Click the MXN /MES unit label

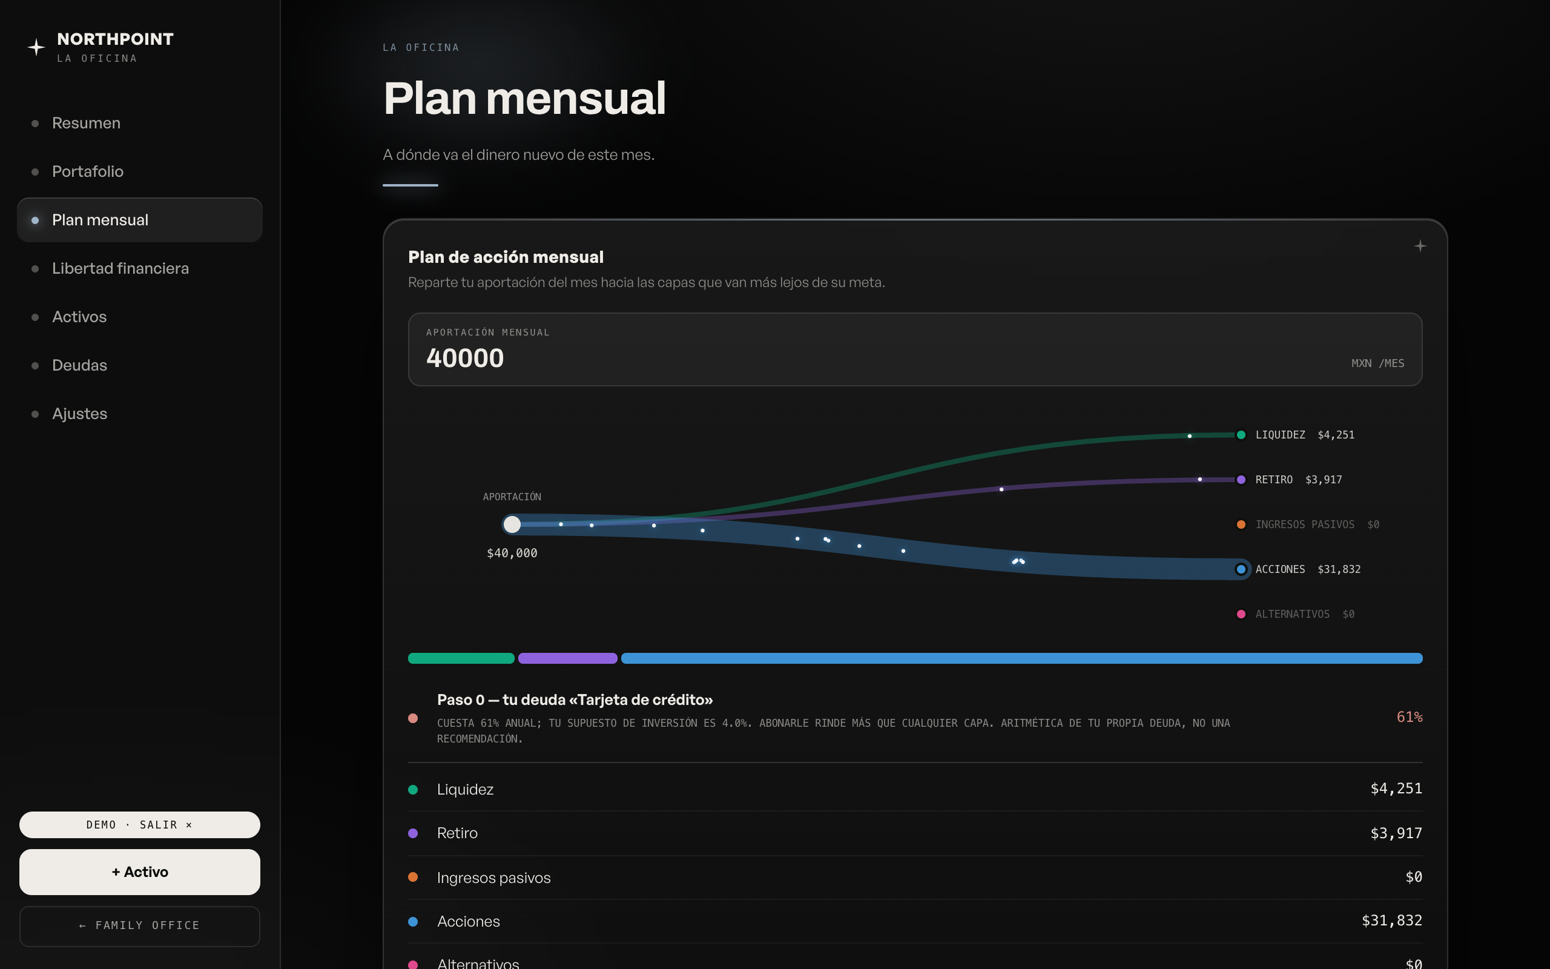[1377, 363]
